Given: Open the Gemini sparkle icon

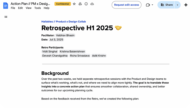Looking at the screenshot, I should click(x=186, y=5).
